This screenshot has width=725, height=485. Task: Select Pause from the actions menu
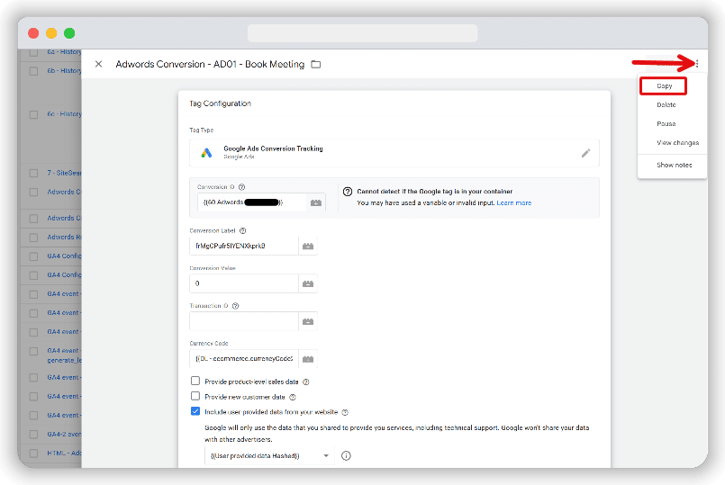pyautogui.click(x=666, y=124)
